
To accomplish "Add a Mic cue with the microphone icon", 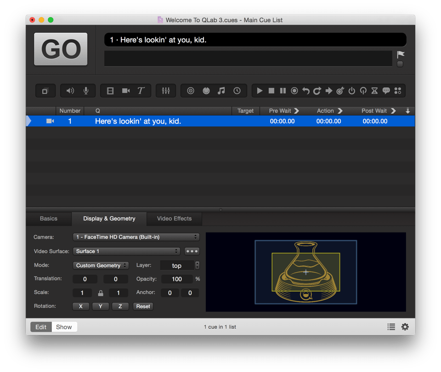I will point(86,91).
